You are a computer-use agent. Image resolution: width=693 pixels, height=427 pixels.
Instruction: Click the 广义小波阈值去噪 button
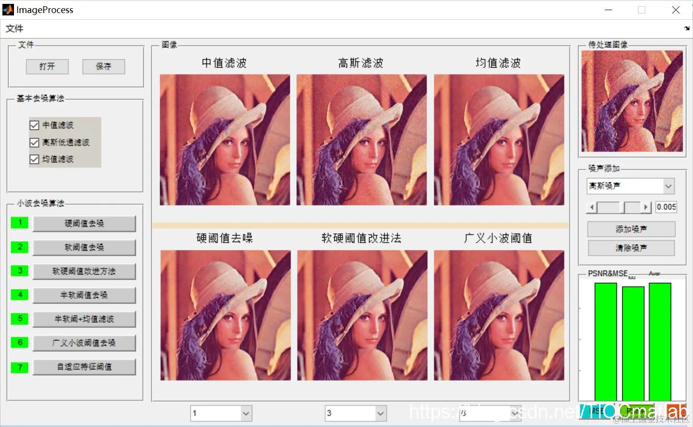[x=84, y=343]
